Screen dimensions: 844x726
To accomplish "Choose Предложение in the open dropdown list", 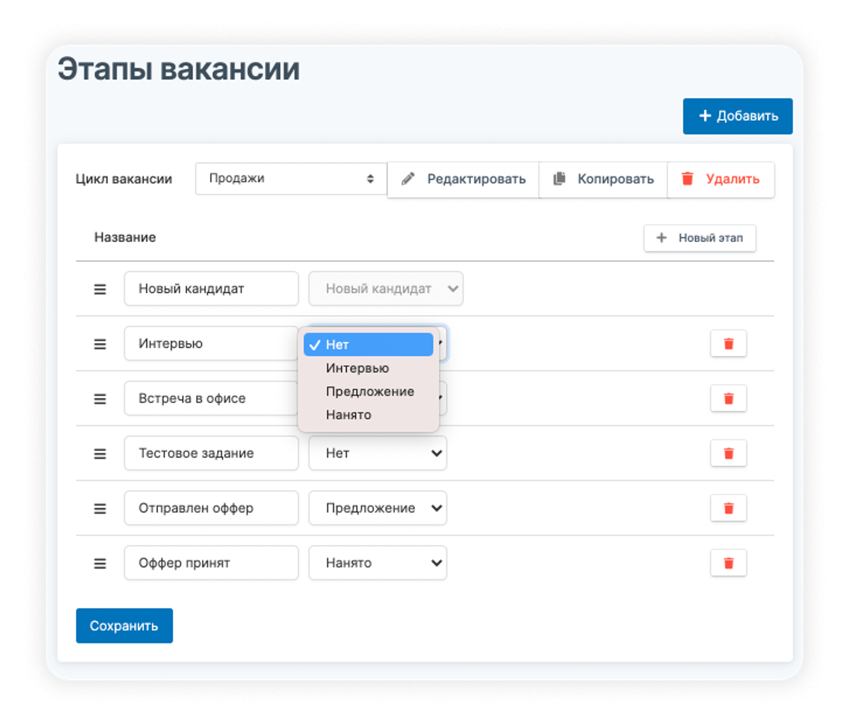I will pos(368,392).
